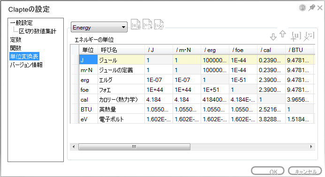Click the / cal column header
Screen dimensions: 325x177
click(272, 50)
